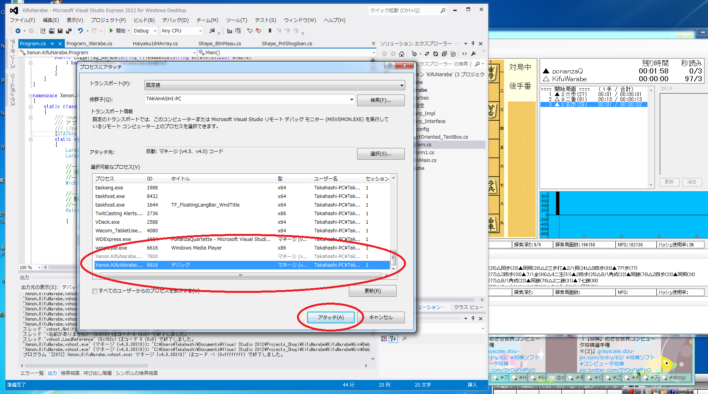Select move 2 △9二香(91) in shogi move list
This screenshot has height=394, width=708.
(594, 99)
